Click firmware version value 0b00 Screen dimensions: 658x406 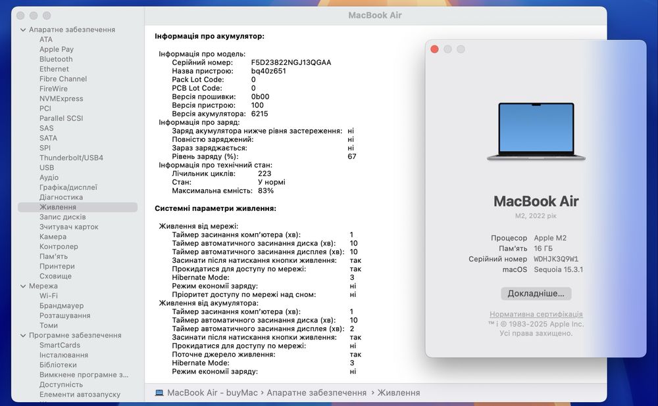pos(260,97)
